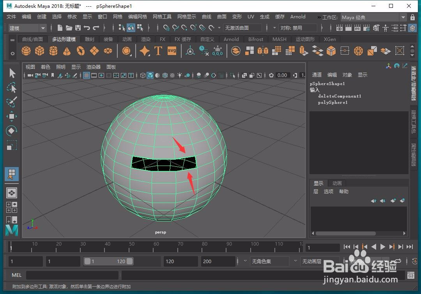This screenshot has height=294, width=421.
Task: Create a polygon plane from shelf
Action: [94, 51]
